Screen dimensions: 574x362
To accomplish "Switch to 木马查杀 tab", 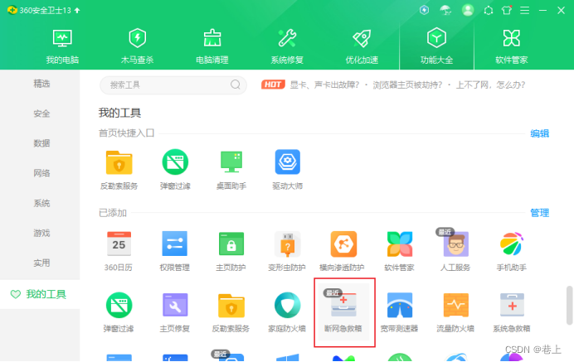I will [x=137, y=47].
